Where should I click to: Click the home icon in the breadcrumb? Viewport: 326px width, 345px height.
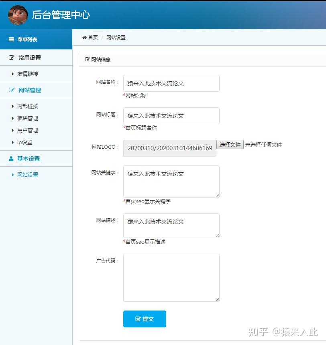tap(84, 37)
